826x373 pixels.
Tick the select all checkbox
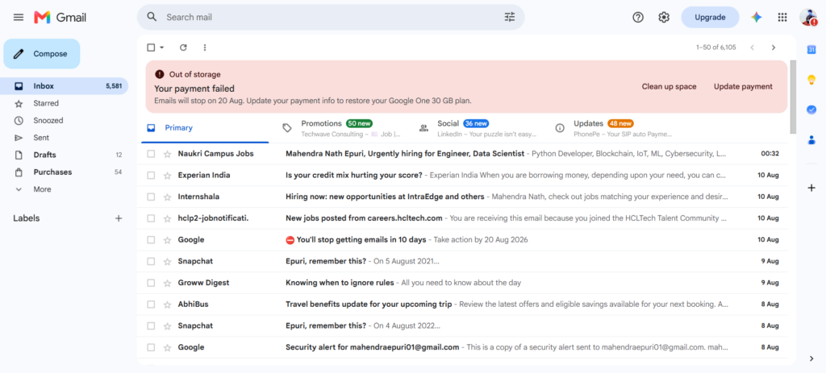(151, 48)
